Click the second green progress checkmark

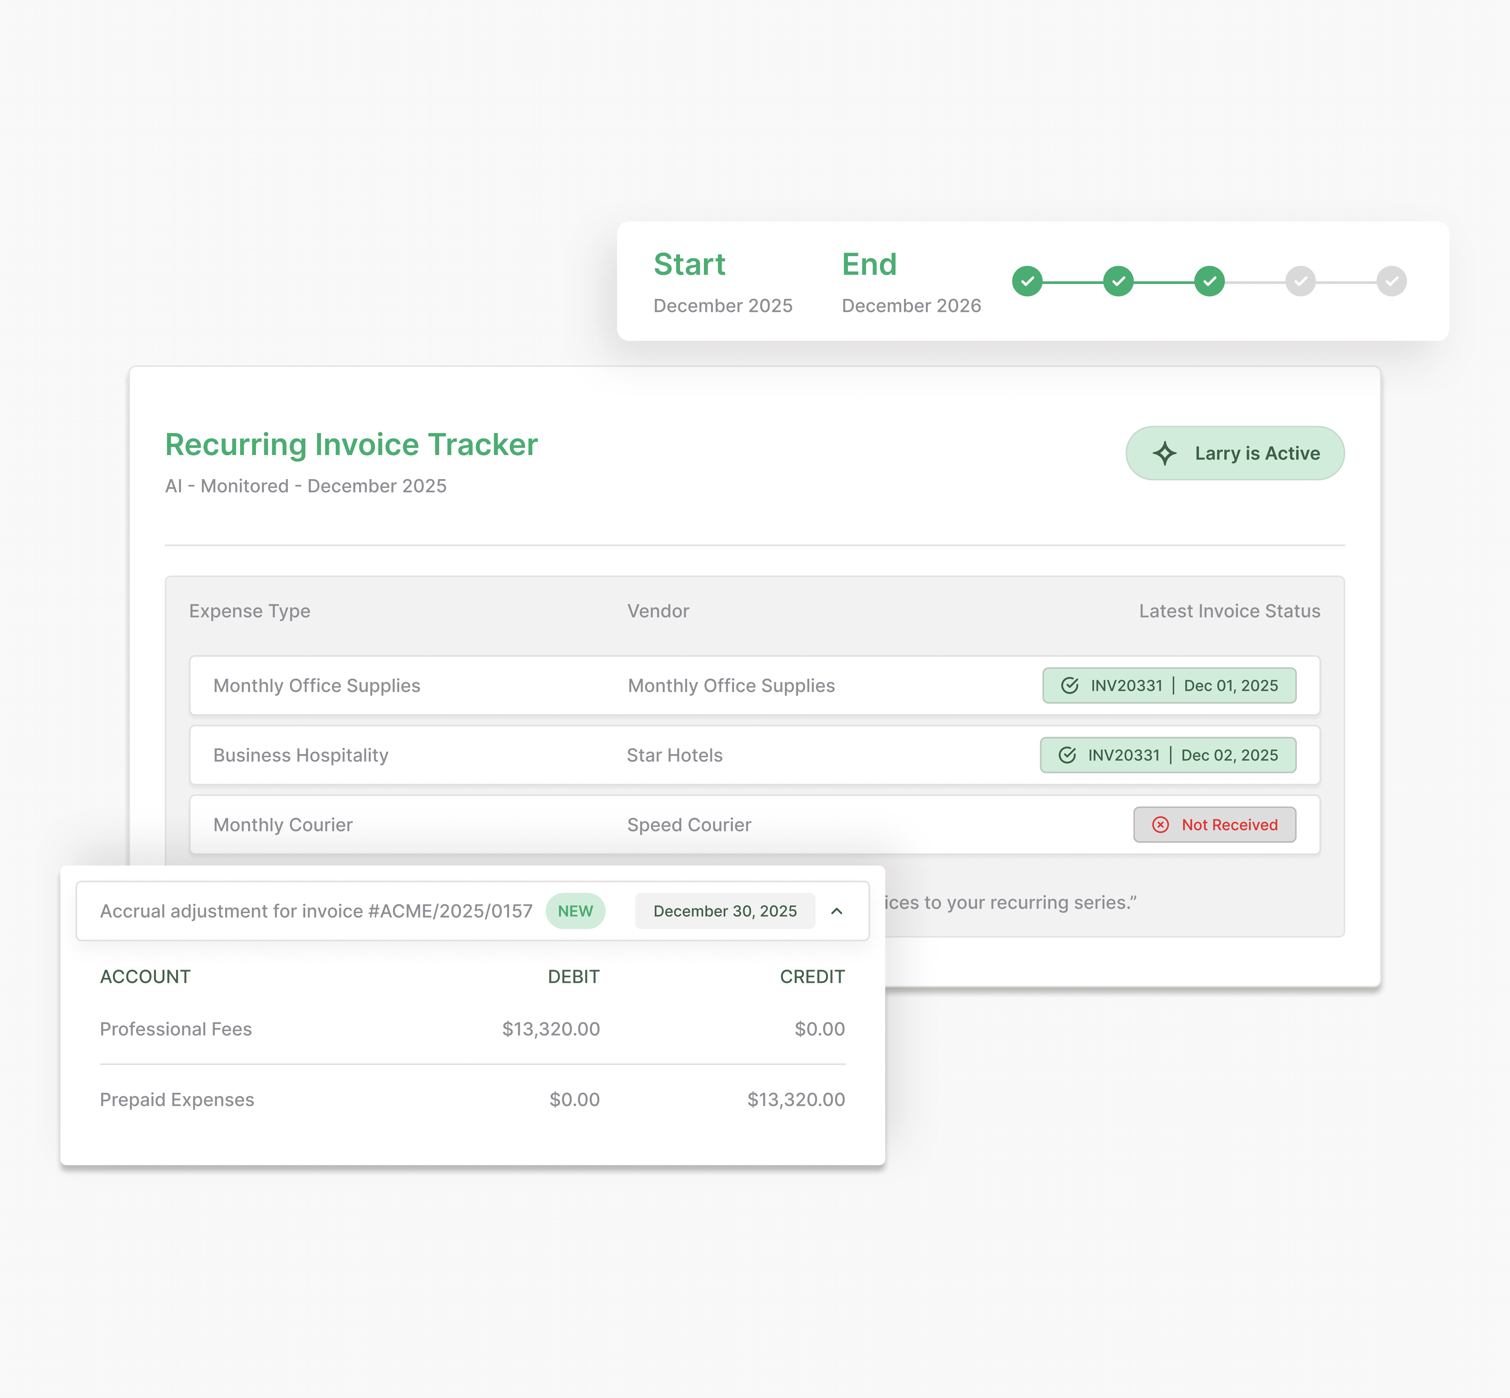(1118, 281)
